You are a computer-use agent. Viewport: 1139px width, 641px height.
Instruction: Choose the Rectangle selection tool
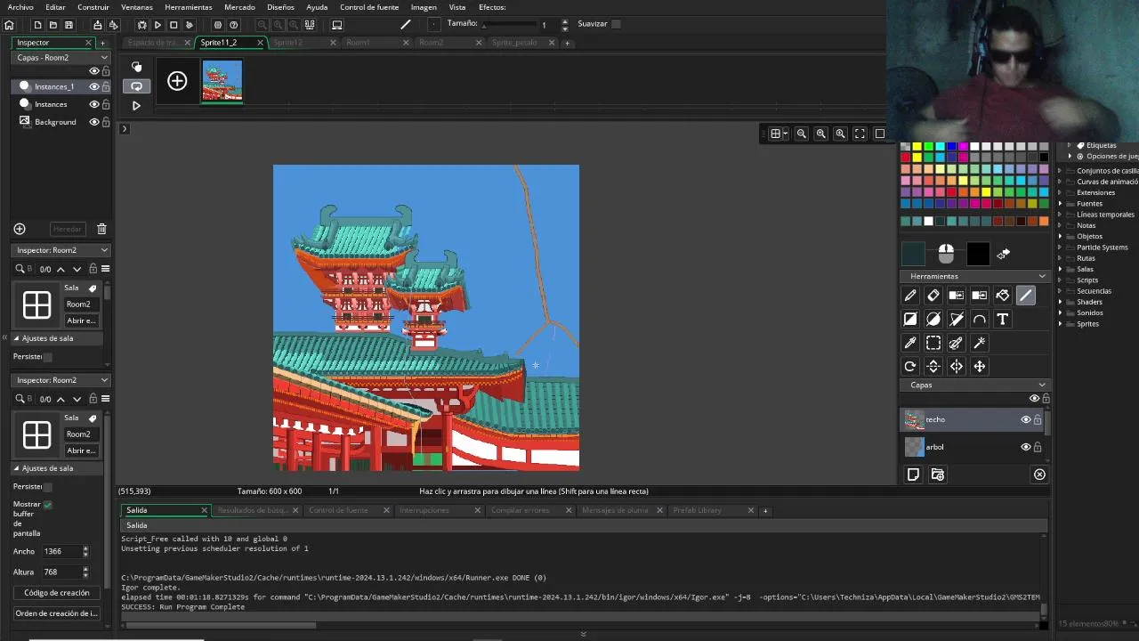pyautogui.click(x=933, y=343)
